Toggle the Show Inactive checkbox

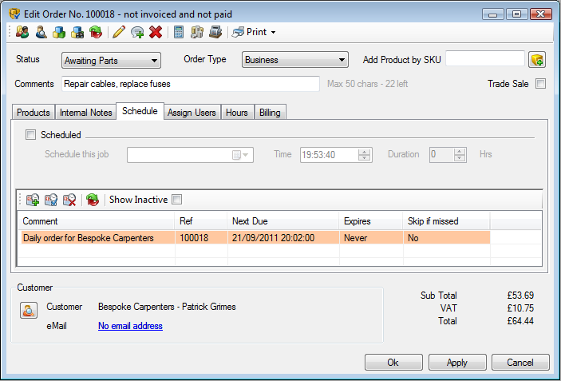tap(177, 200)
